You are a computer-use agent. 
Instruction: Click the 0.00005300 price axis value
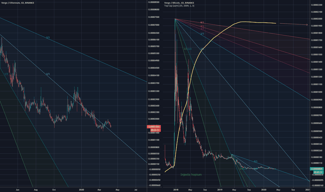click(x=154, y=53)
